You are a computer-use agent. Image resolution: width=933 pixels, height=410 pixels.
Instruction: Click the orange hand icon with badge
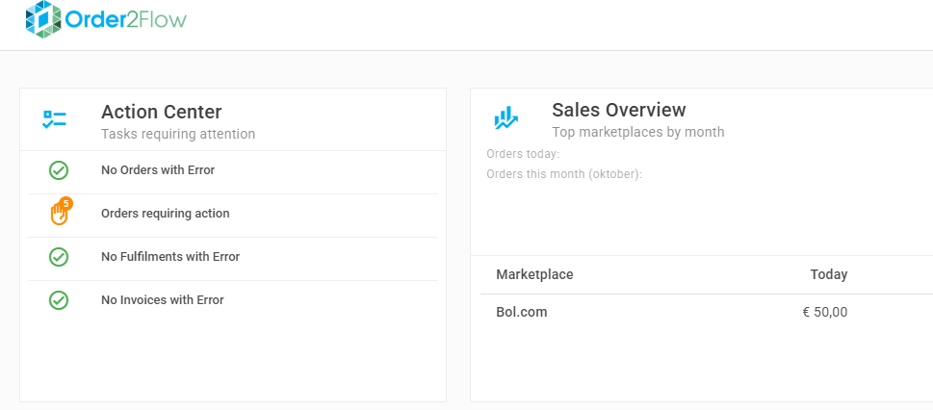tap(59, 214)
